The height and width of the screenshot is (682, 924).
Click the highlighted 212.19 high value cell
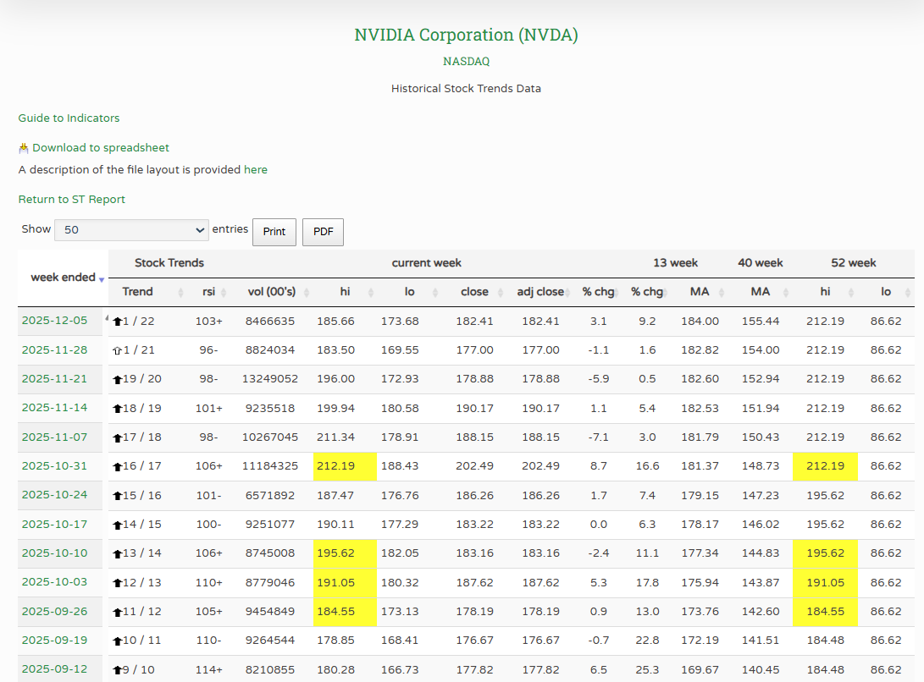pos(345,465)
